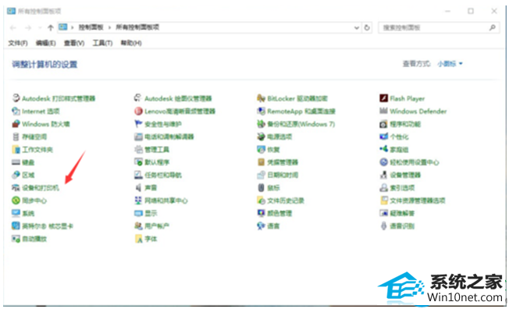Open the 文件(F) menu
The image size is (509, 309).
click(17, 43)
